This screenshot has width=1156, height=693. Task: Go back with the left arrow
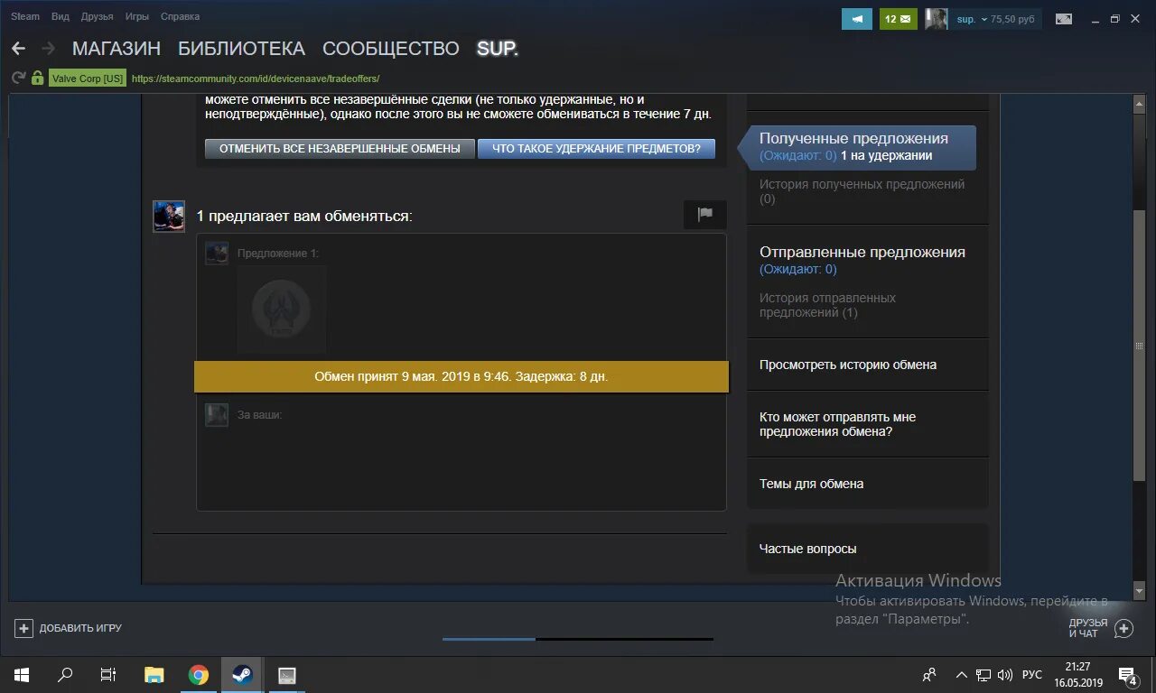coord(18,48)
